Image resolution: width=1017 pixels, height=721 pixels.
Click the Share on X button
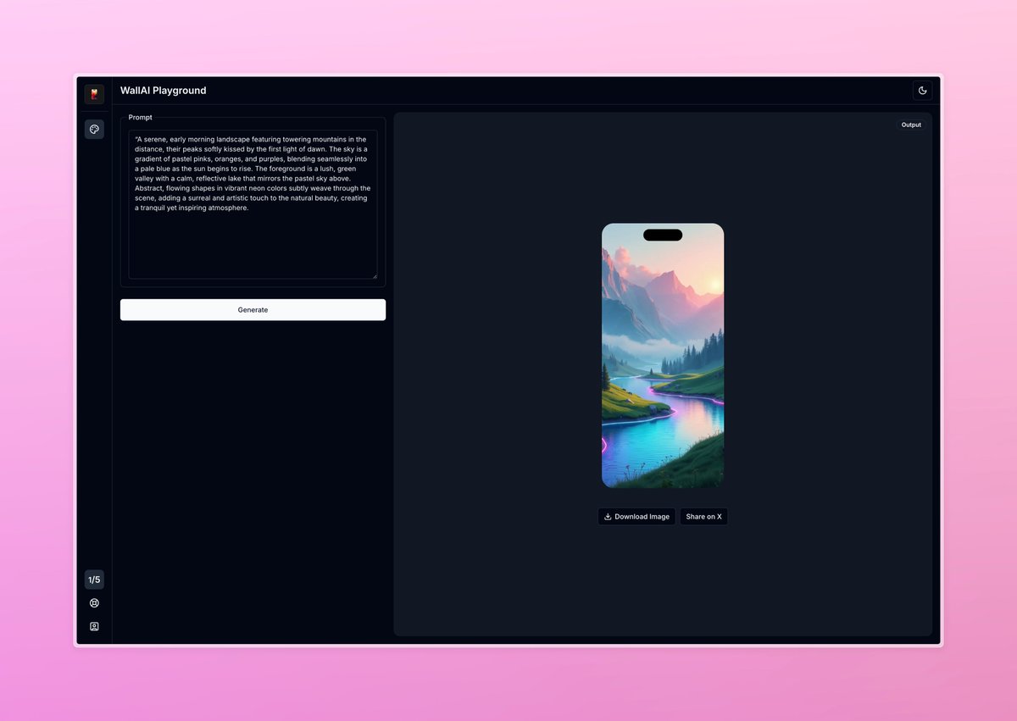(x=703, y=517)
